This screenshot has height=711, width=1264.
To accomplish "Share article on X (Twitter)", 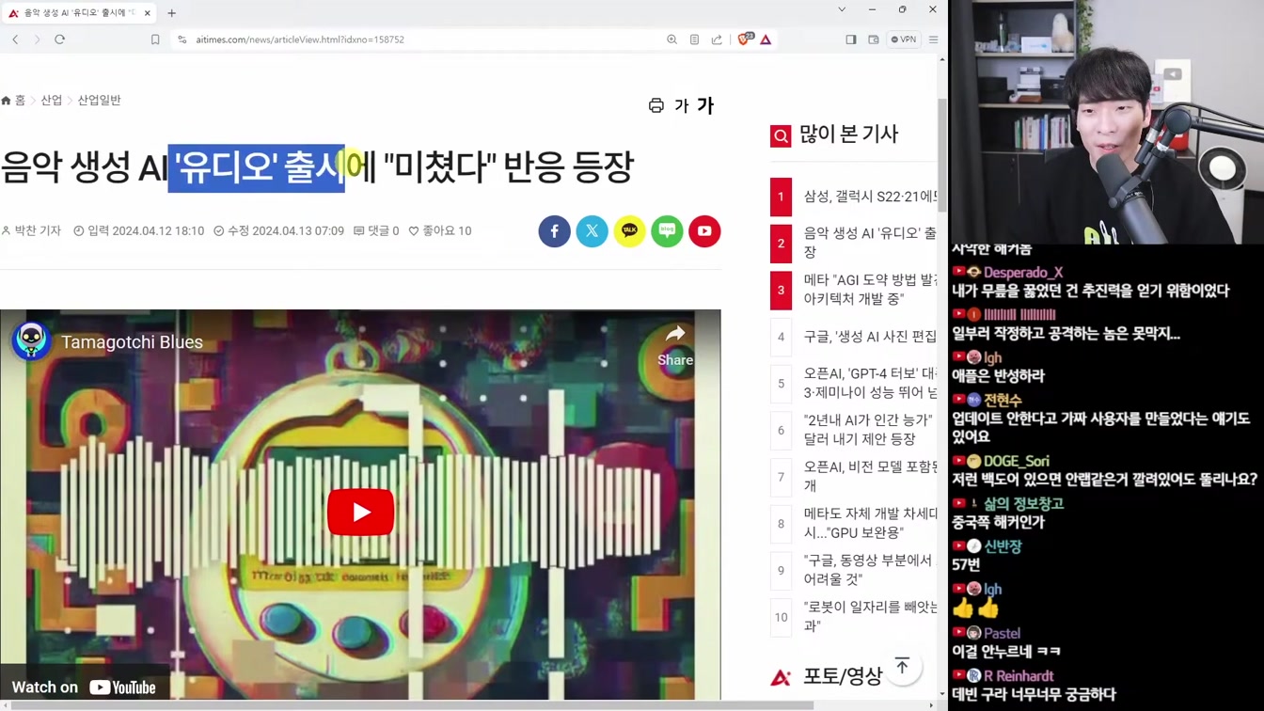I will 592,231.
